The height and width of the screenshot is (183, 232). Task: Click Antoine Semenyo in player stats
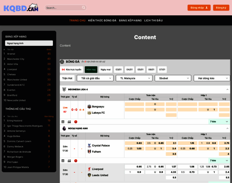pos(16,131)
